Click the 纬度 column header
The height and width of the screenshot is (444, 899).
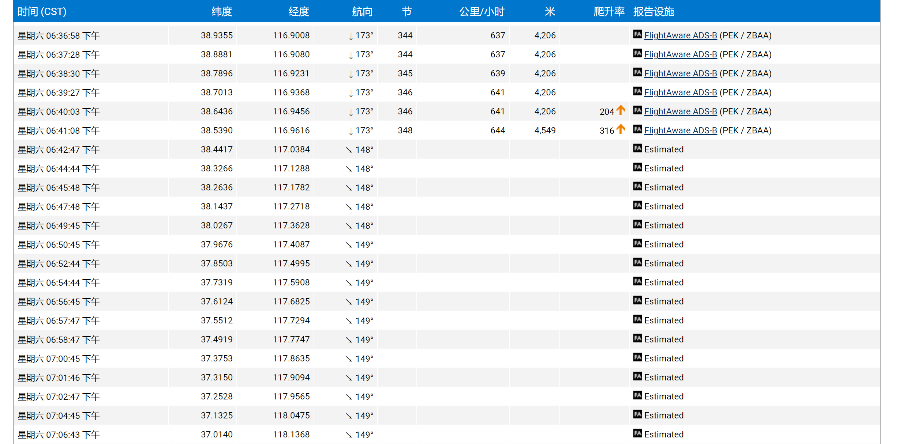click(222, 12)
